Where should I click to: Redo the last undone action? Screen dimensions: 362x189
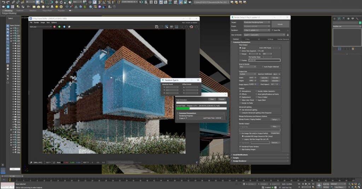pos(8,2)
